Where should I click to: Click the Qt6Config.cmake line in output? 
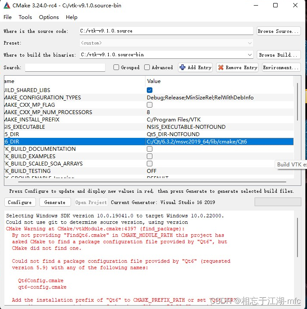(x=41, y=280)
